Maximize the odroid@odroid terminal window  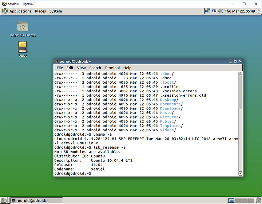coord(235,61)
